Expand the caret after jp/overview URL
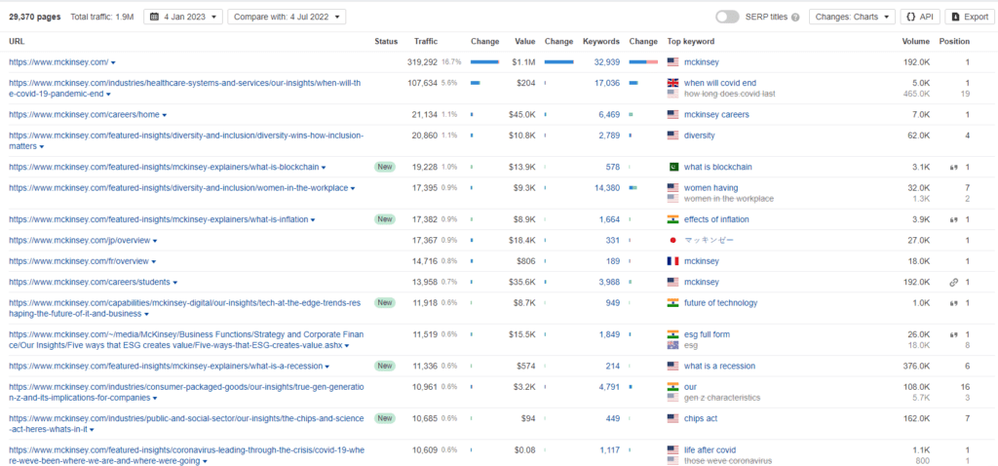This screenshot has height=466, width=998. [155, 241]
